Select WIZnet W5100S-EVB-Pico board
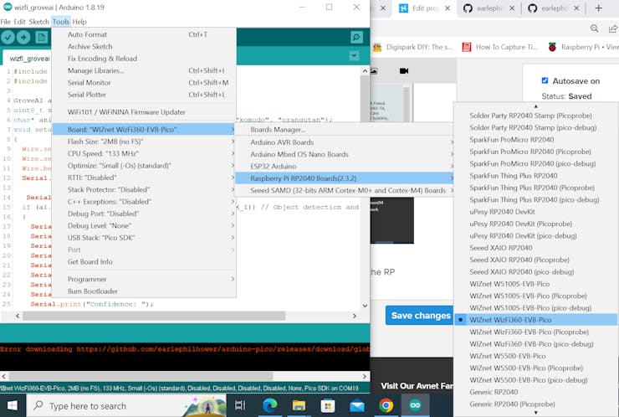 509,284
